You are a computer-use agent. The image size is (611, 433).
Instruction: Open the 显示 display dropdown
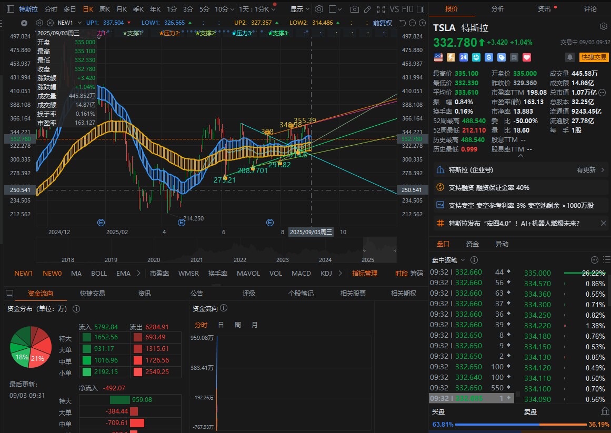tap(300, 9)
